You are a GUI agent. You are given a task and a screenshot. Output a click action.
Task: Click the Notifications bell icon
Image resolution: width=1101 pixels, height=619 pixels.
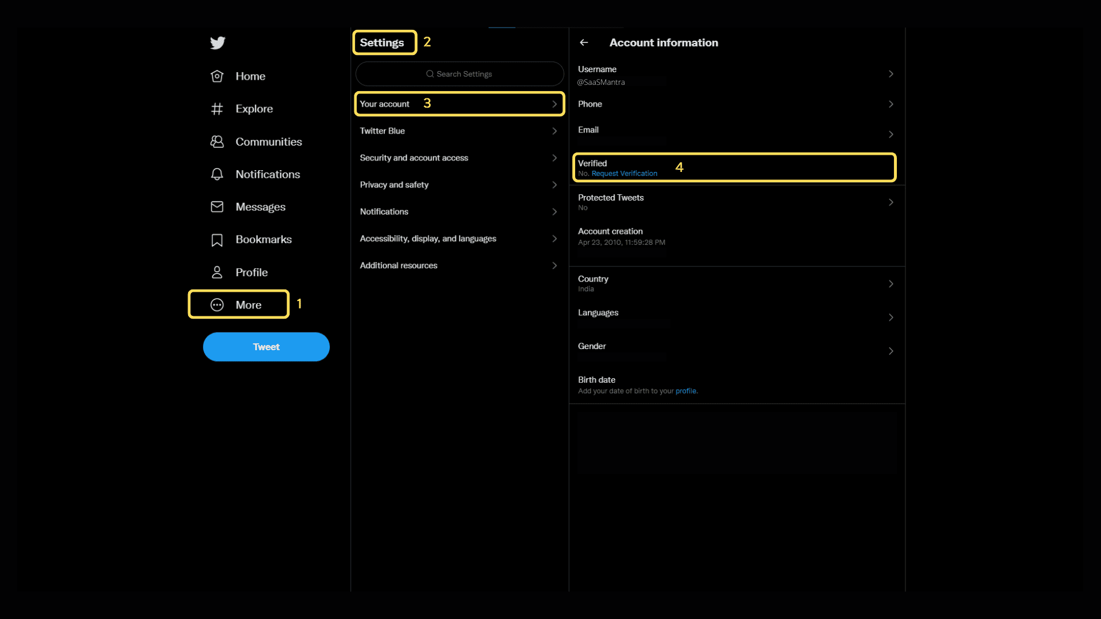point(217,174)
